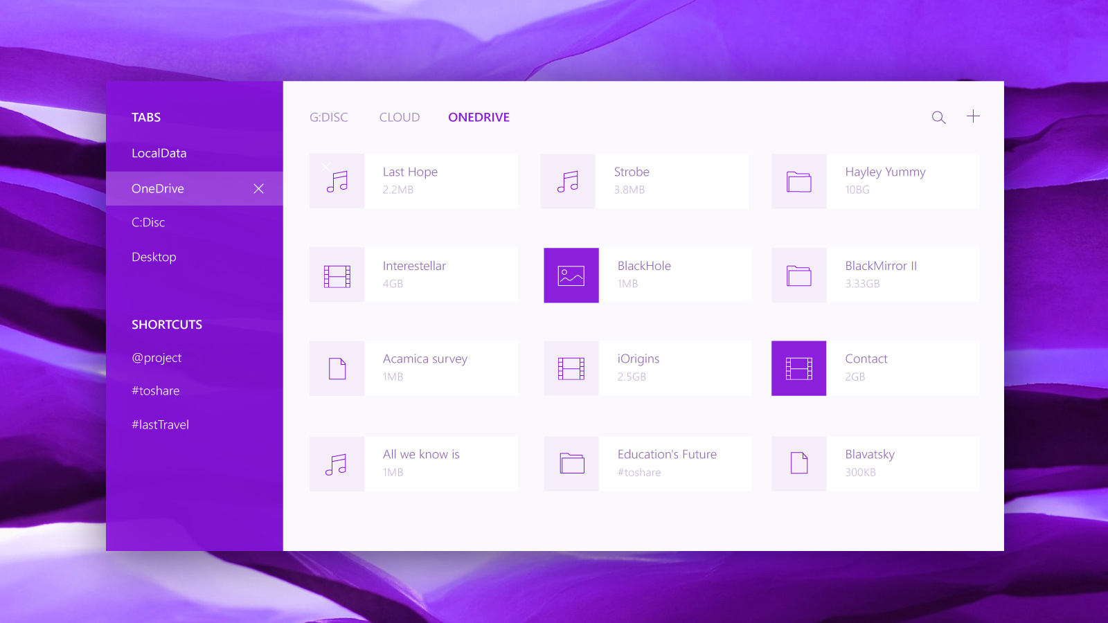Image resolution: width=1108 pixels, height=623 pixels.
Task: Select the Contact video icon
Action: 799,368
